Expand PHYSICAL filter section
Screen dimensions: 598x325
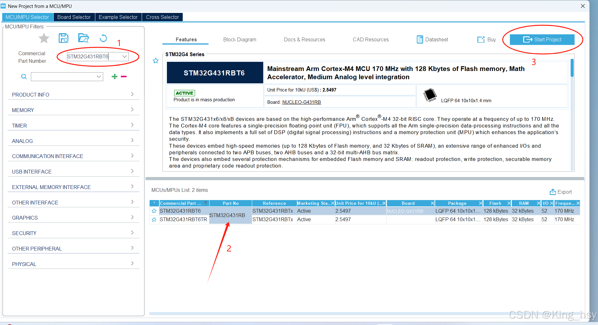pyautogui.click(x=73, y=264)
